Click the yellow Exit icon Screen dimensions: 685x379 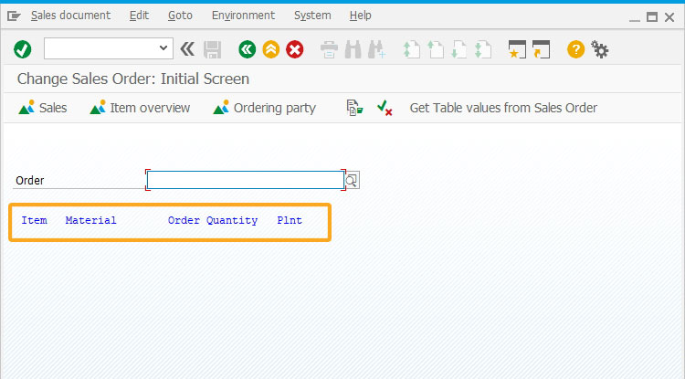[x=271, y=49]
